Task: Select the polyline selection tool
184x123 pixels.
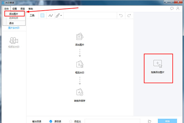Action: (x=51, y=15)
